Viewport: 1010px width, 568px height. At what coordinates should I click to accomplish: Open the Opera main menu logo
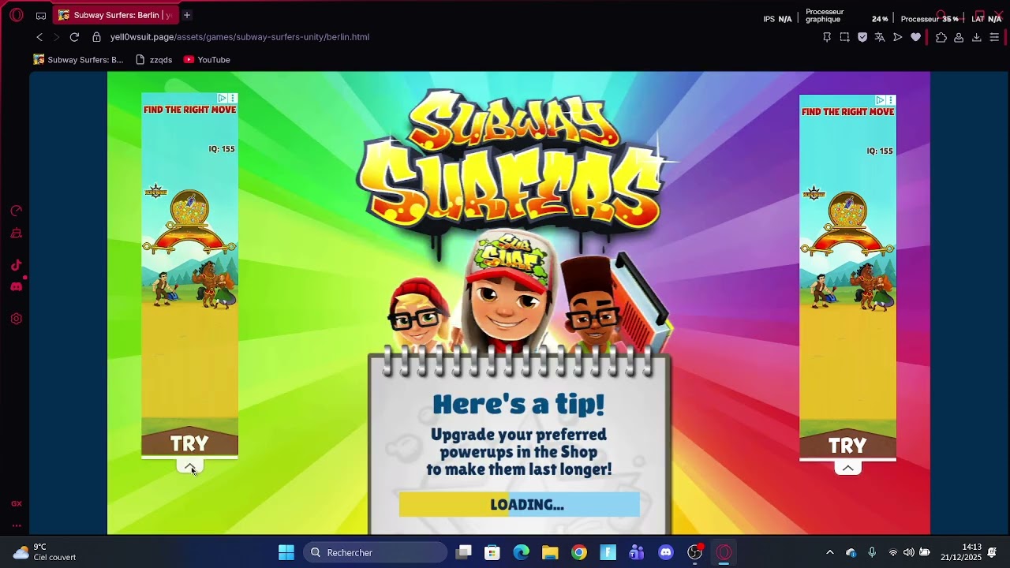click(17, 15)
